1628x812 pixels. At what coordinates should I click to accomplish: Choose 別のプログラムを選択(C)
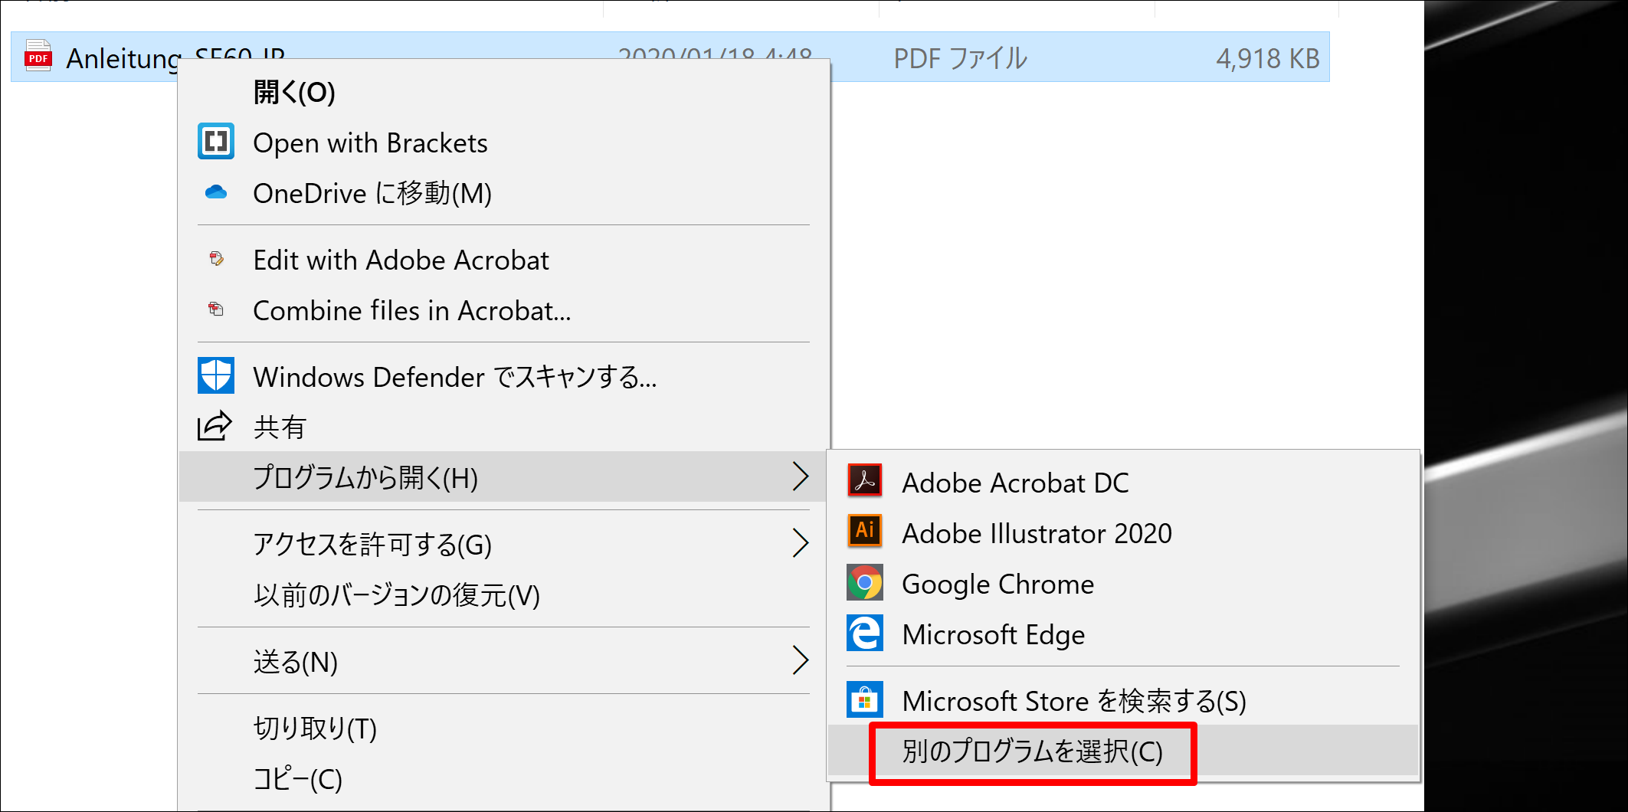(1123, 751)
